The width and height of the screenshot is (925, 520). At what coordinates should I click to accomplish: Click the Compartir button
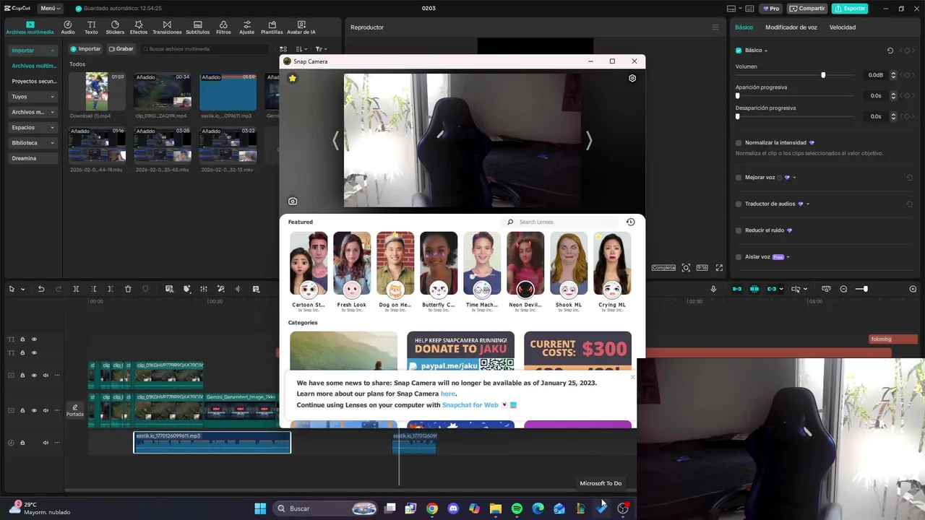point(806,8)
